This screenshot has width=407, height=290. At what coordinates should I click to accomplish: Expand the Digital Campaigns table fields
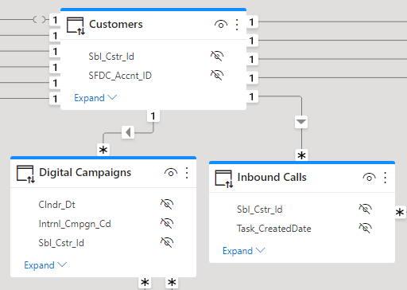45,265
